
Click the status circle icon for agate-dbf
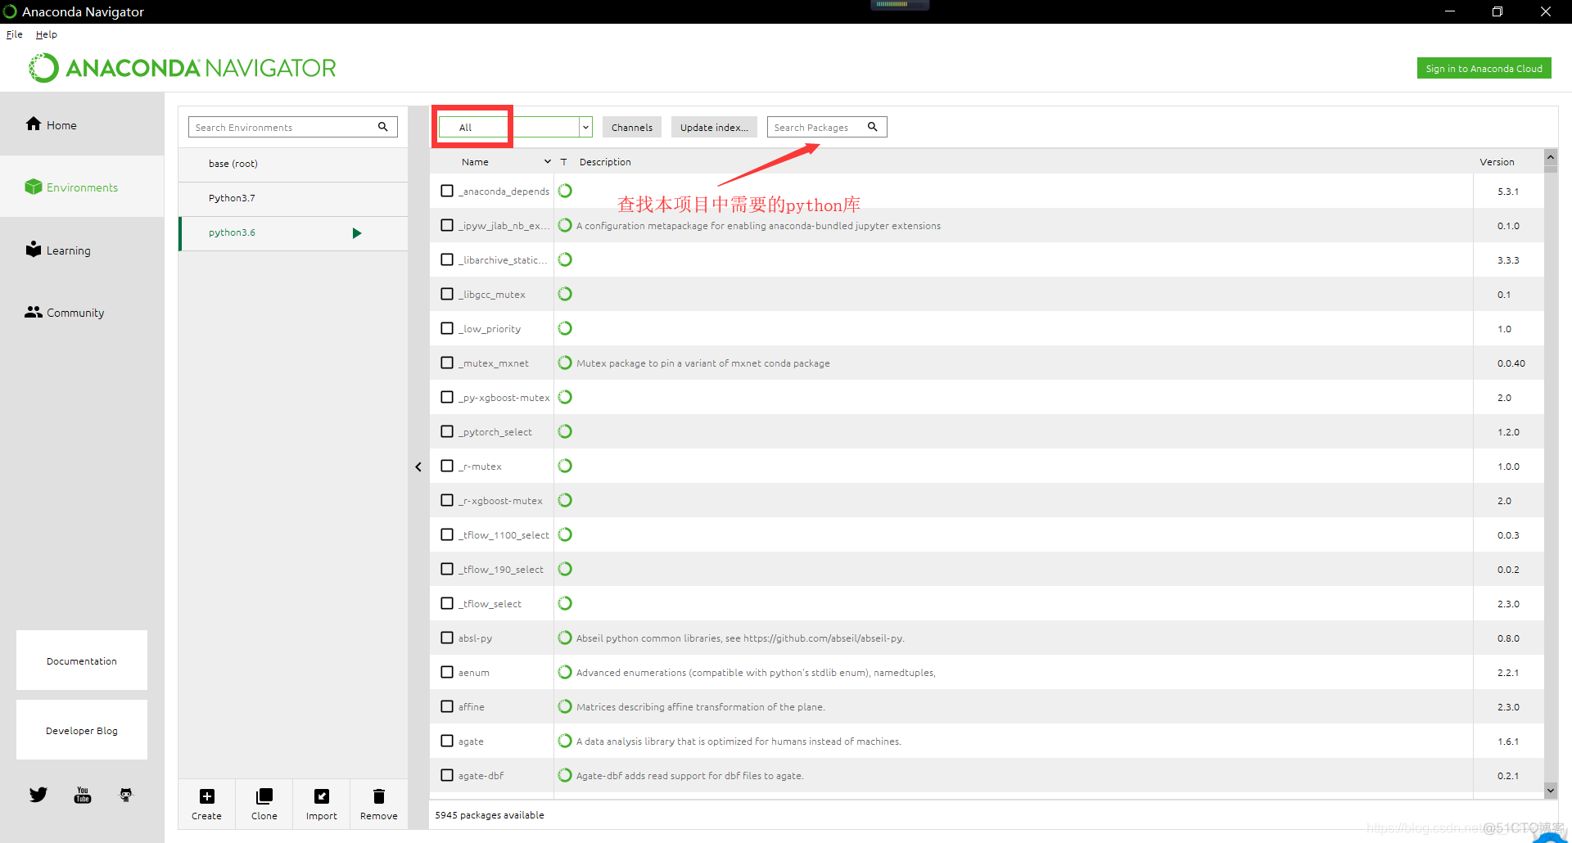click(565, 775)
